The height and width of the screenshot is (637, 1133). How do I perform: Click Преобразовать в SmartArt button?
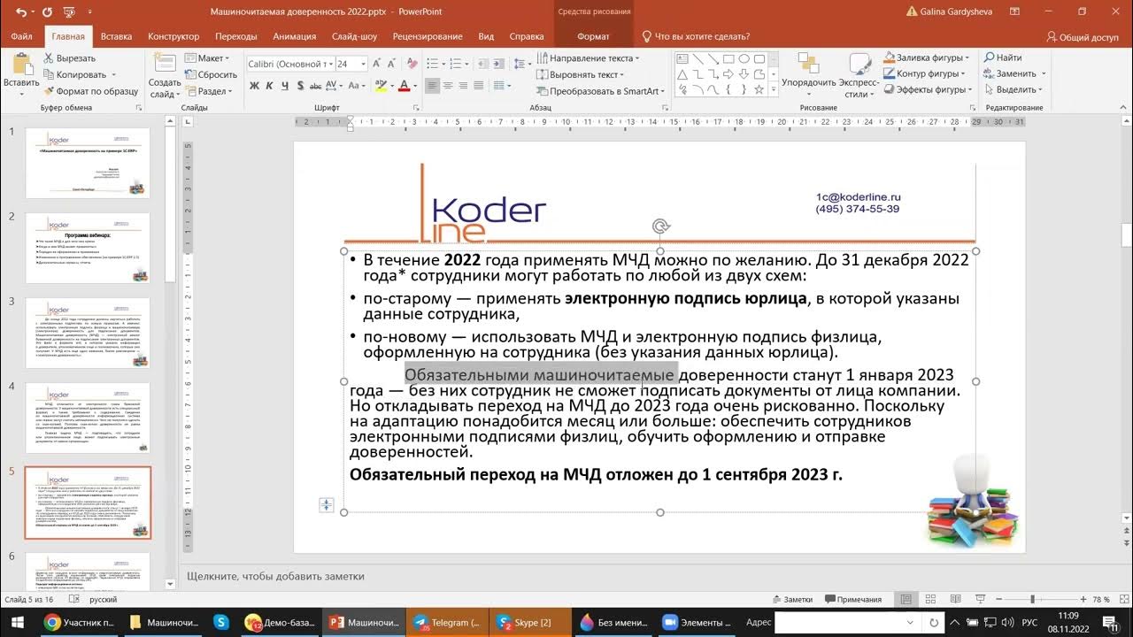coord(601,91)
